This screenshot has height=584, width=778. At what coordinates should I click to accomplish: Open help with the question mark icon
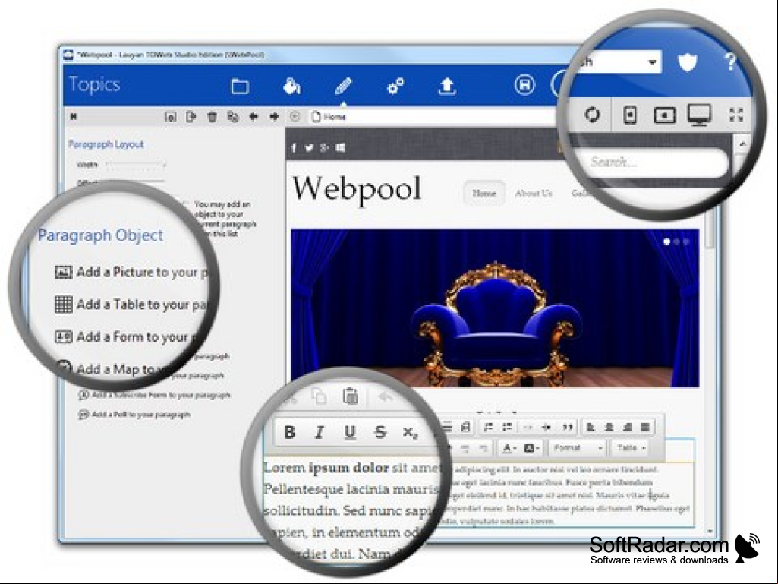729,62
